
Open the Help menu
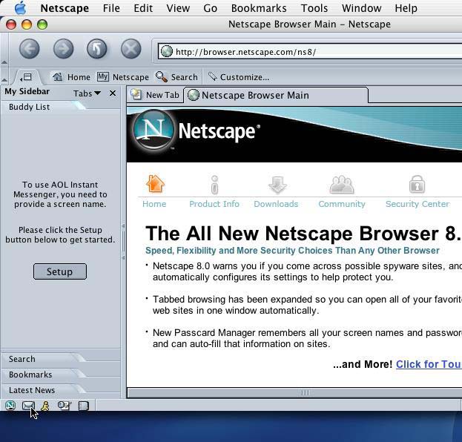click(x=406, y=8)
